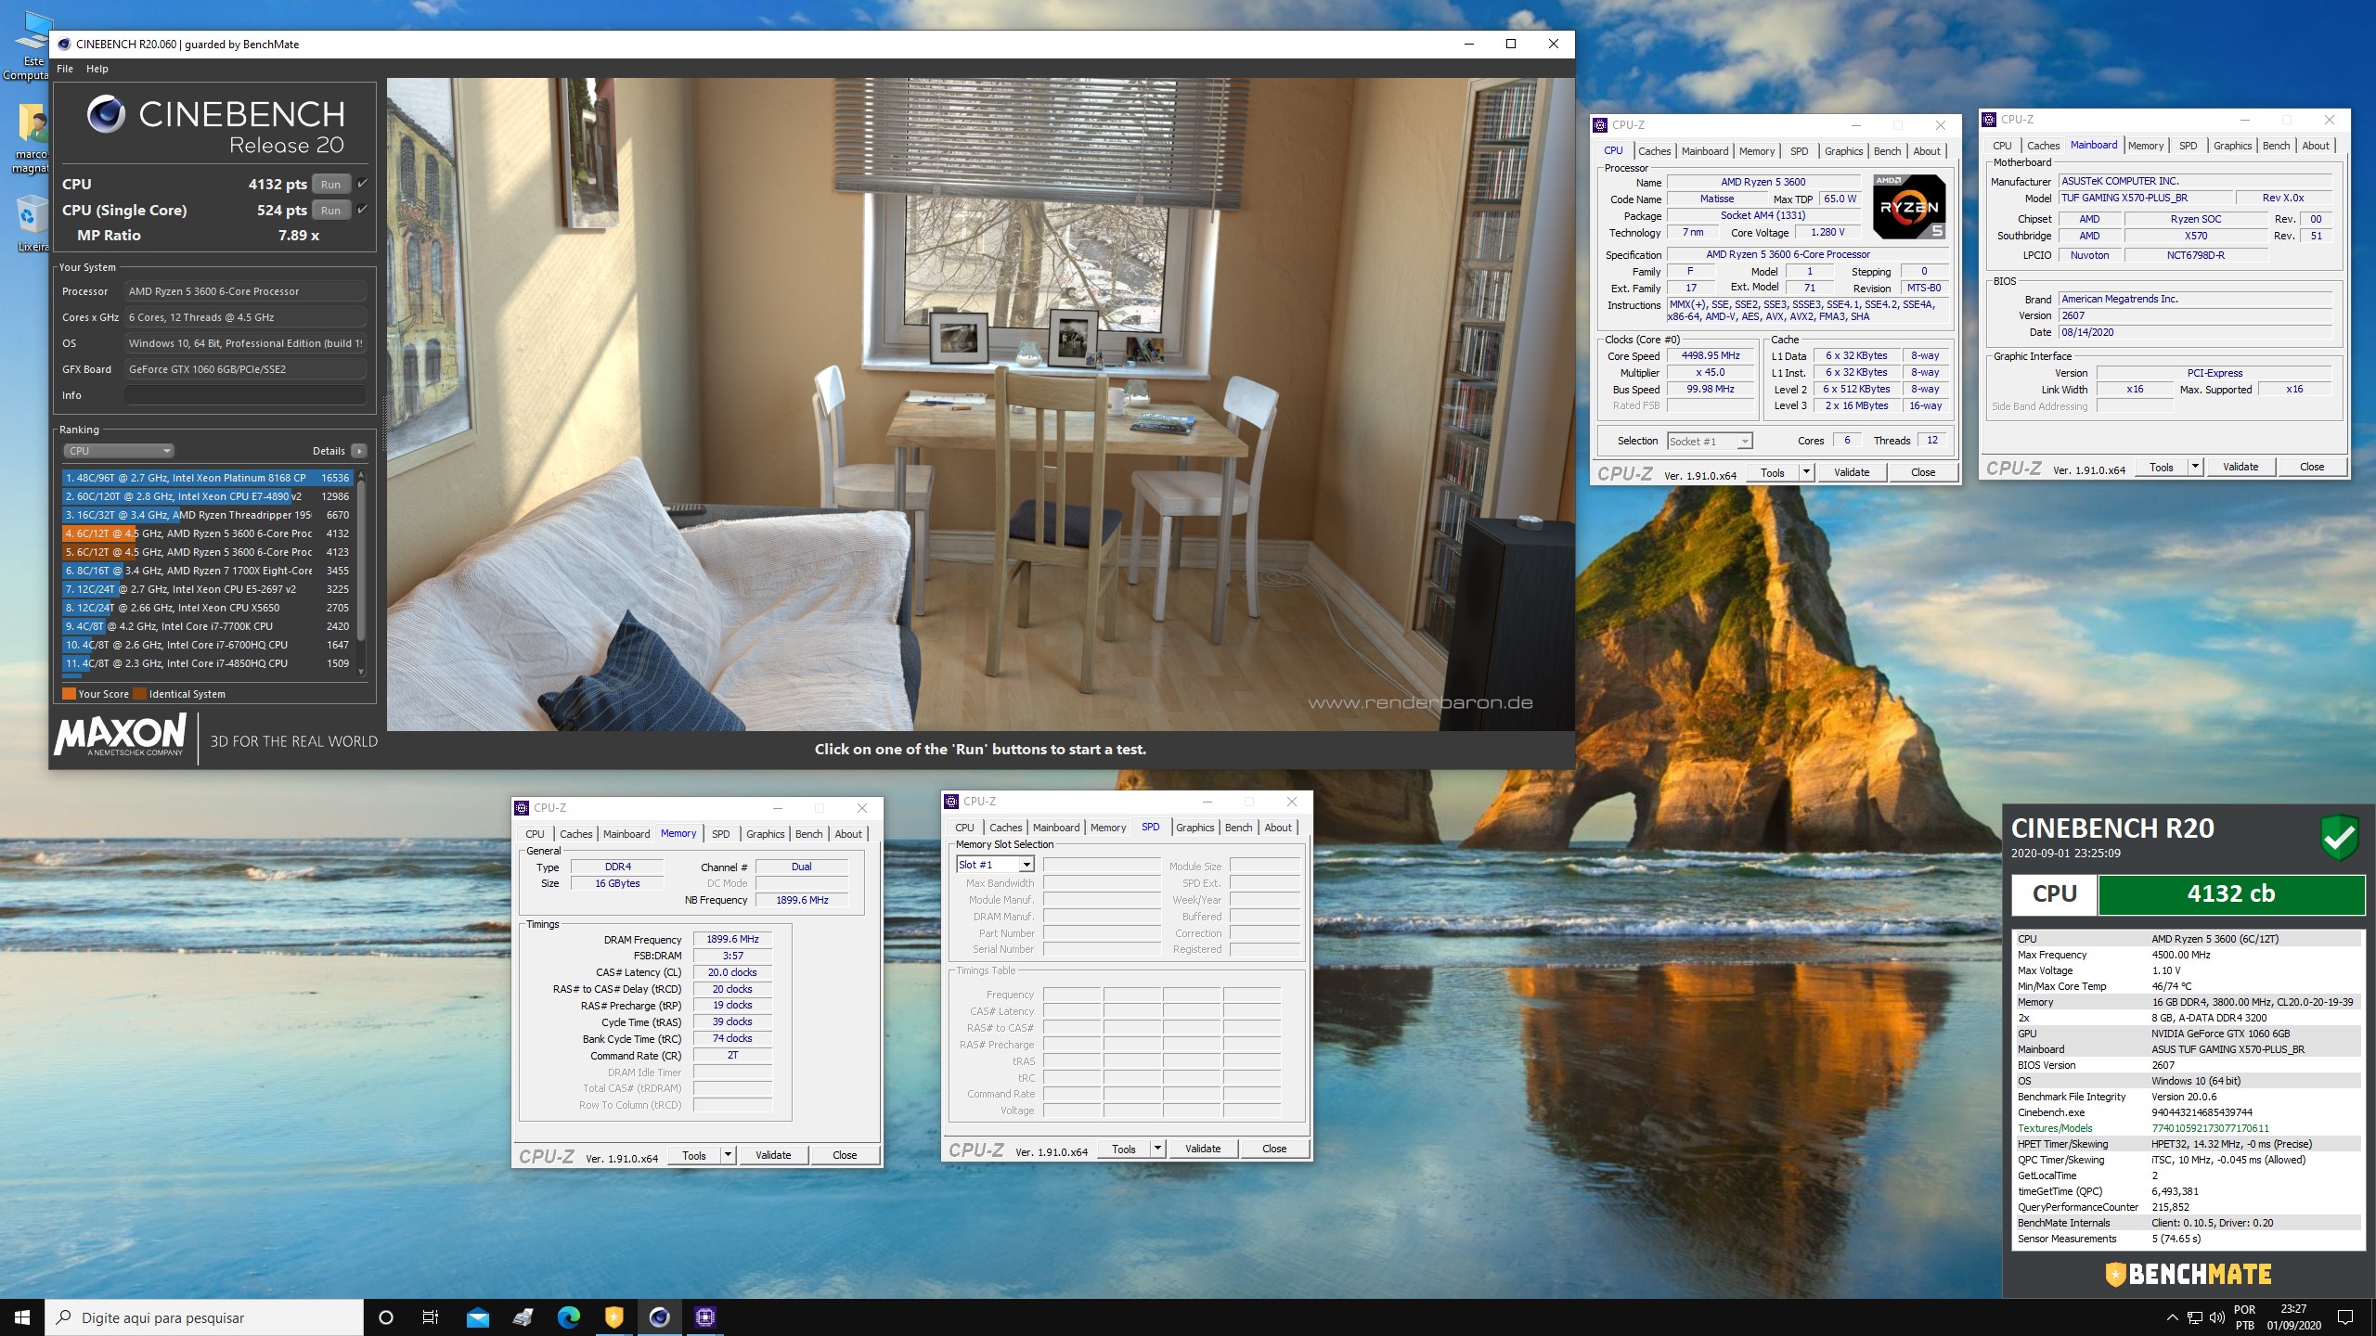Open the ranking CPU dropdown
This screenshot has width=2376, height=1336.
pos(118,451)
